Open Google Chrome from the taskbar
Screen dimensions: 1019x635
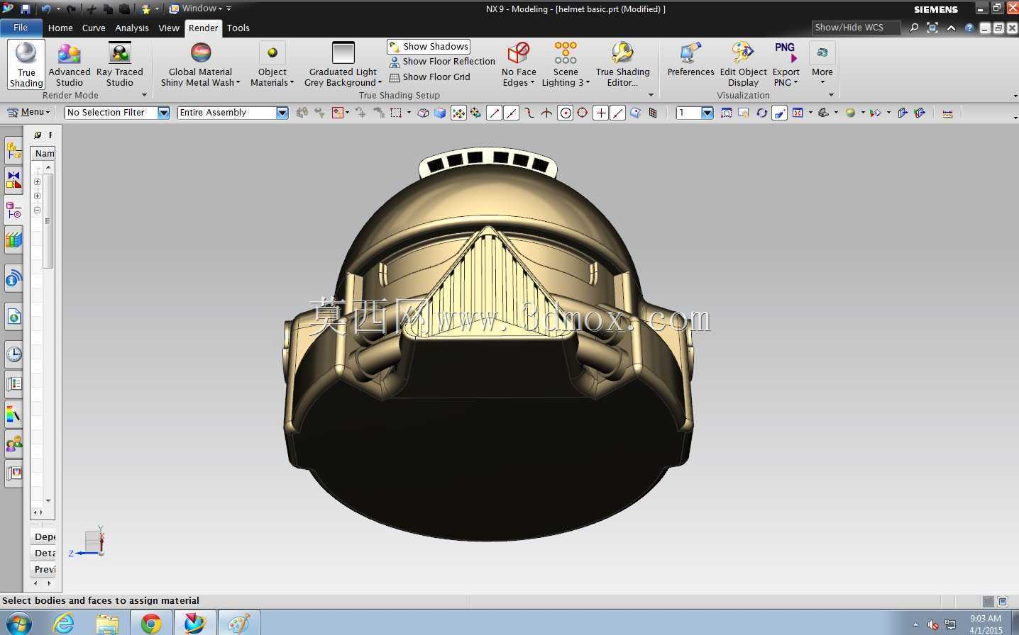[150, 623]
